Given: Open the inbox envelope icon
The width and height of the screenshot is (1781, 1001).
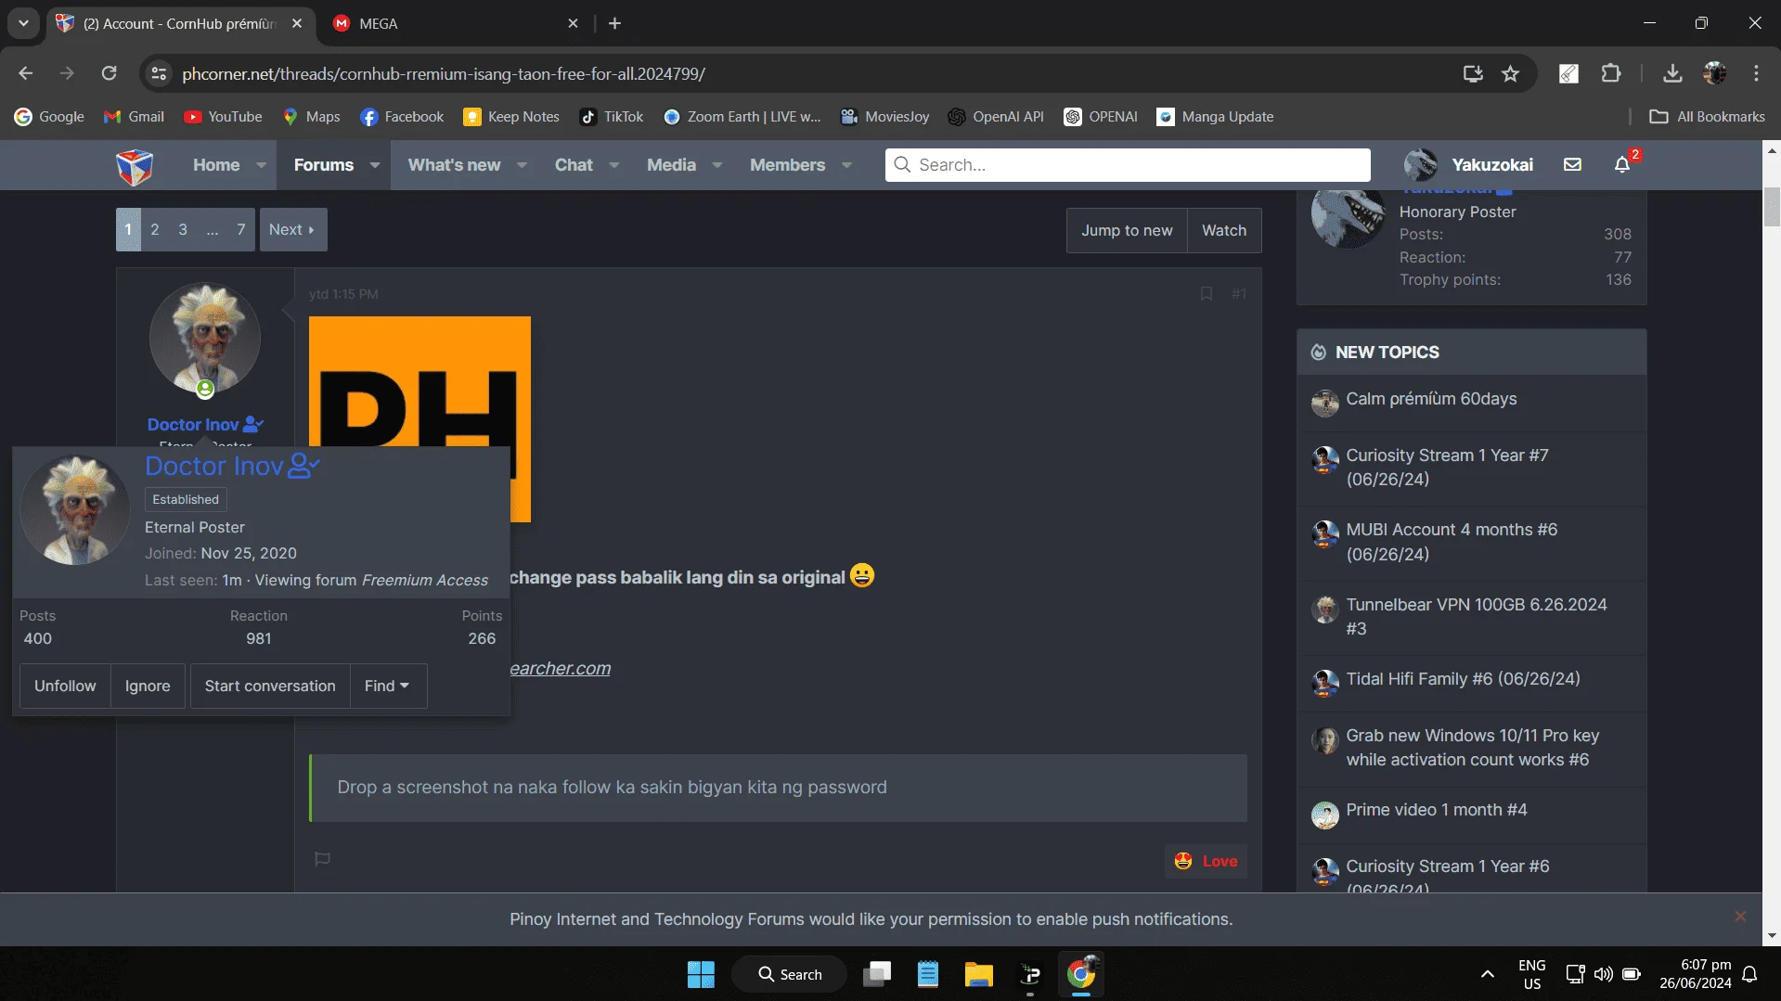Looking at the screenshot, I should click(1572, 164).
